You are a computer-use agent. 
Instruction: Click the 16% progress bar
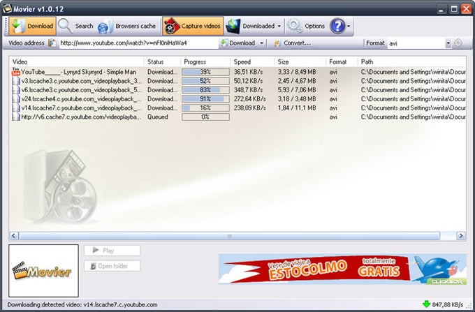click(x=205, y=108)
